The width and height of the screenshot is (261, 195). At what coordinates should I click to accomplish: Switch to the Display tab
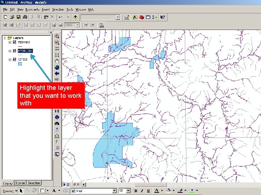[x=8, y=183]
